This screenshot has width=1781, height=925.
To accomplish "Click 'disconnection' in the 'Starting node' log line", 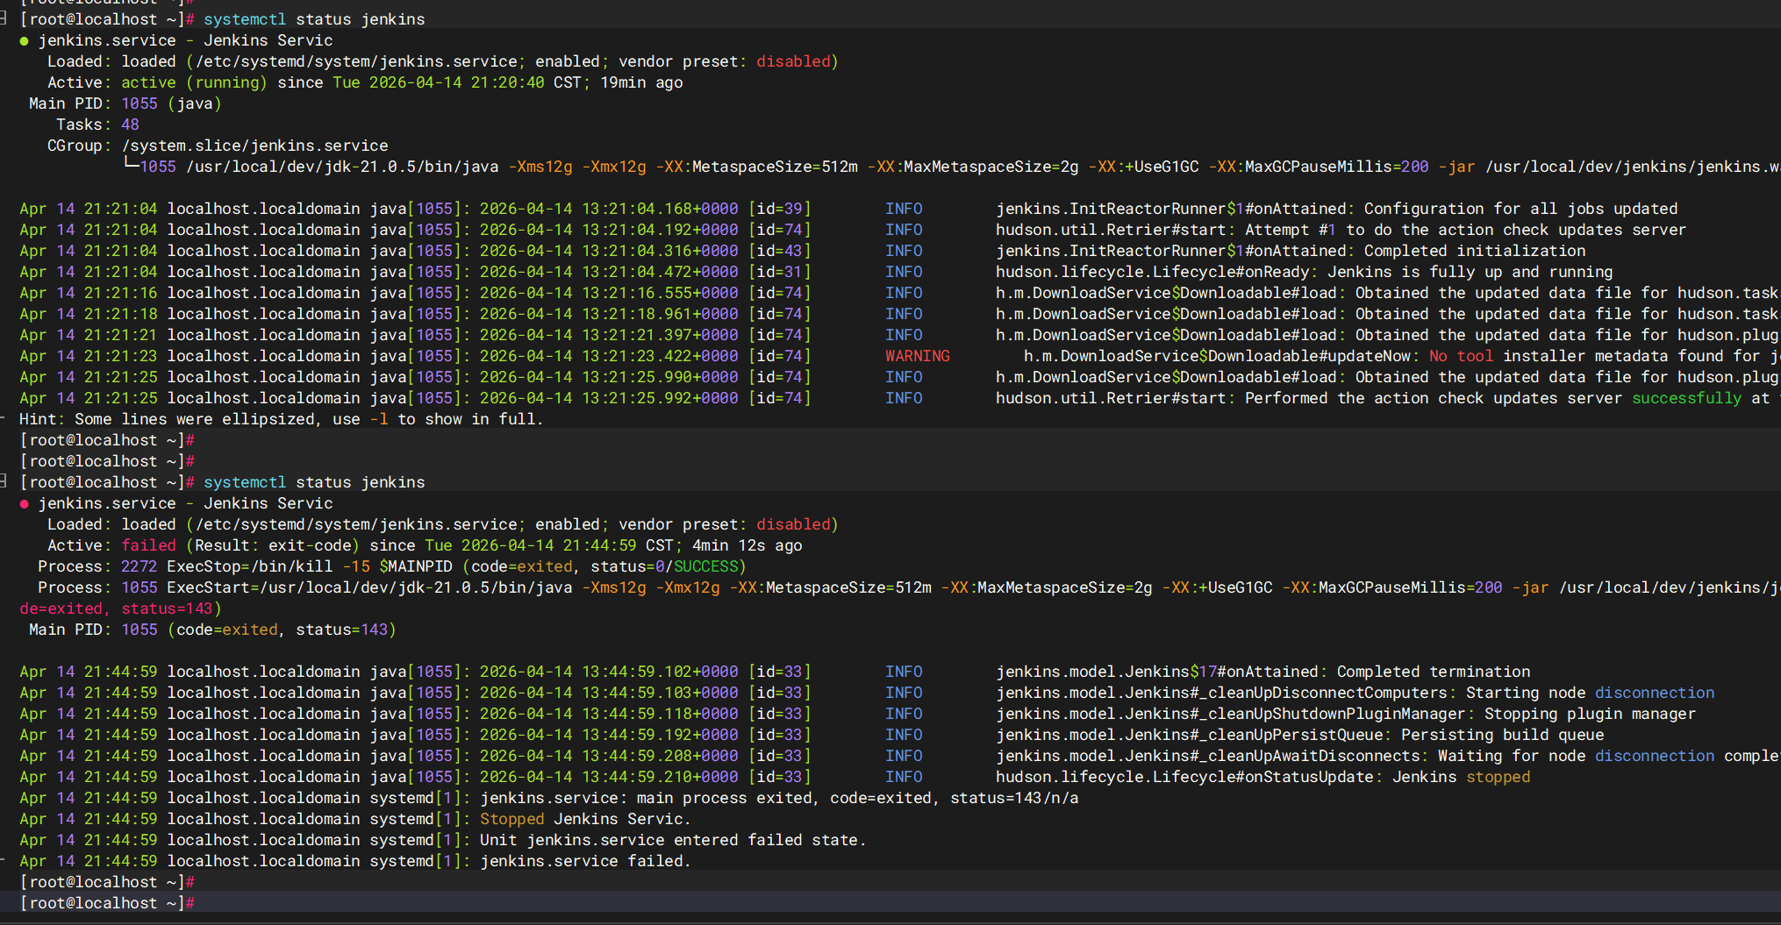I will point(1655,693).
